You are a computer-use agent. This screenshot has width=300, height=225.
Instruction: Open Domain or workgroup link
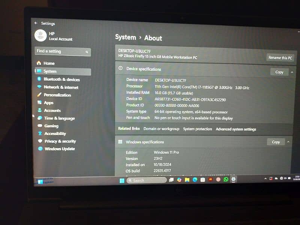162,129
